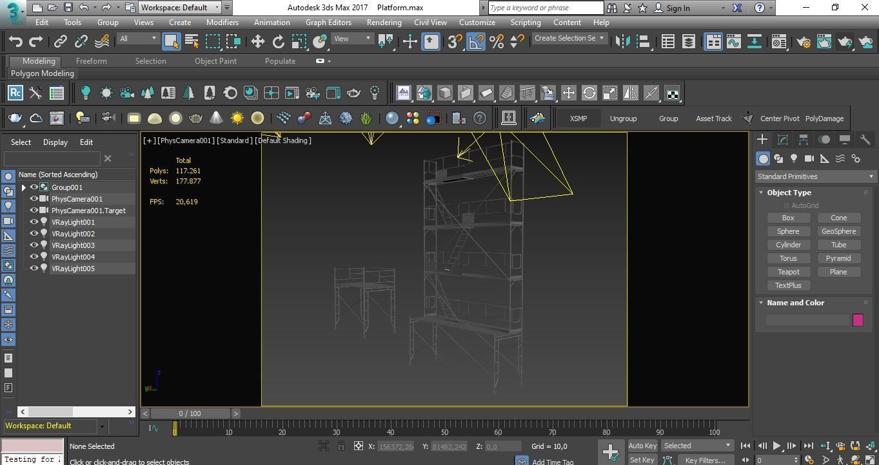Collapse the Name and Color rollout
The height and width of the screenshot is (465, 879).
click(761, 303)
